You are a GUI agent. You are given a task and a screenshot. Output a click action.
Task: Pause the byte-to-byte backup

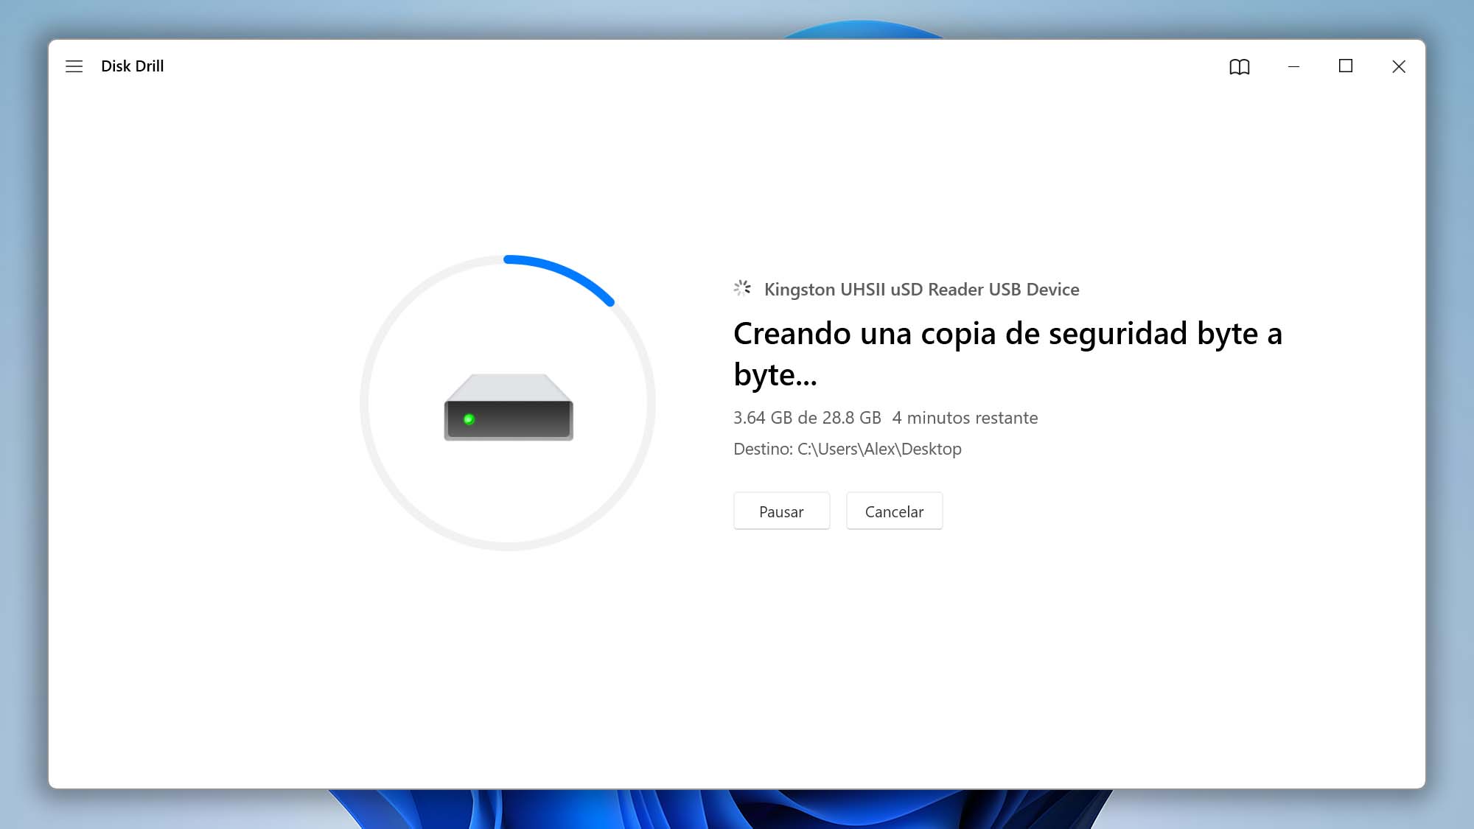781,511
